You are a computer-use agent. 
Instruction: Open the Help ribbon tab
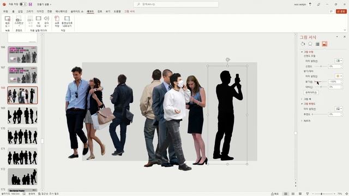pos(117,11)
